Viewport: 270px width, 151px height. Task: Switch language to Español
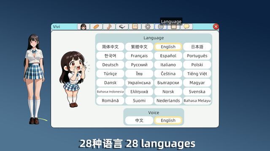[168, 56]
